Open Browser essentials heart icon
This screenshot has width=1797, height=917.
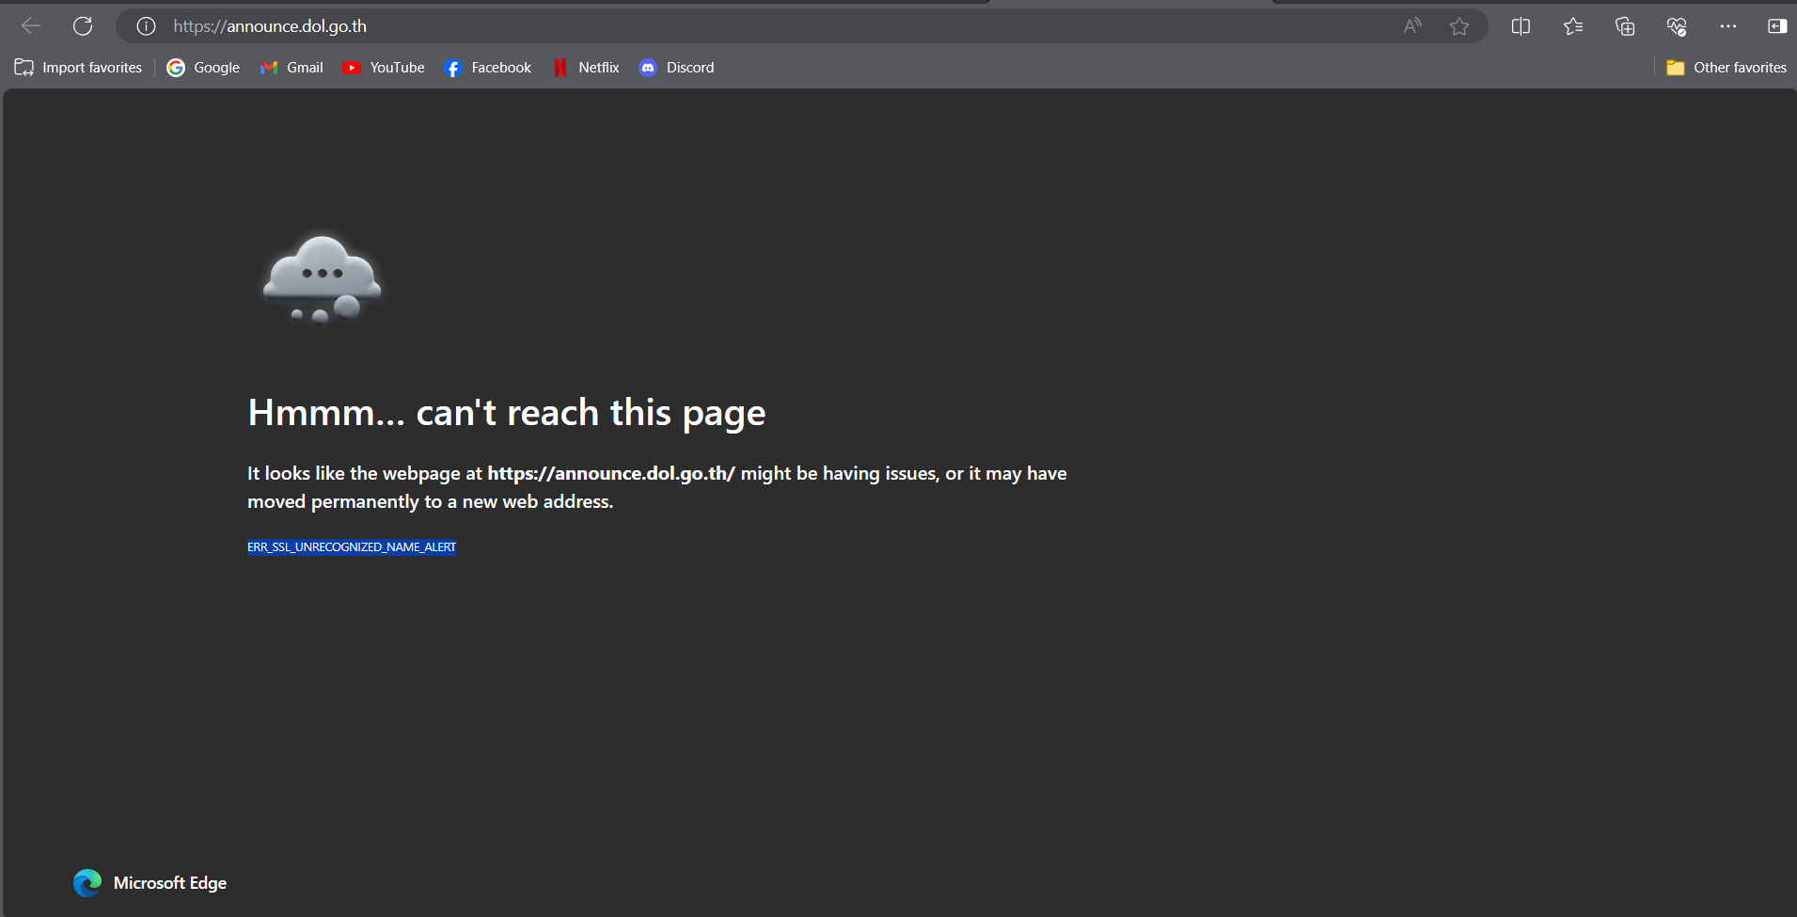1677,26
